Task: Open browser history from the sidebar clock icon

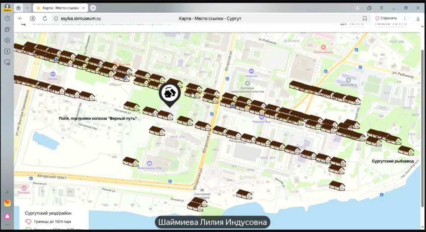Action: pos(7,19)
